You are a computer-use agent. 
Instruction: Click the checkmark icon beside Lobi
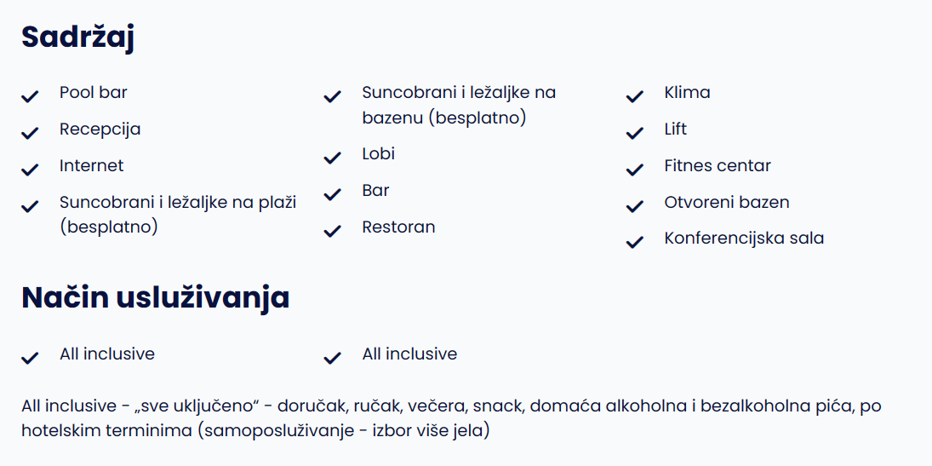click(332, 158)
